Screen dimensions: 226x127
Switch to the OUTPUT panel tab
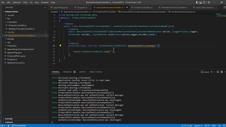(82, 72)
